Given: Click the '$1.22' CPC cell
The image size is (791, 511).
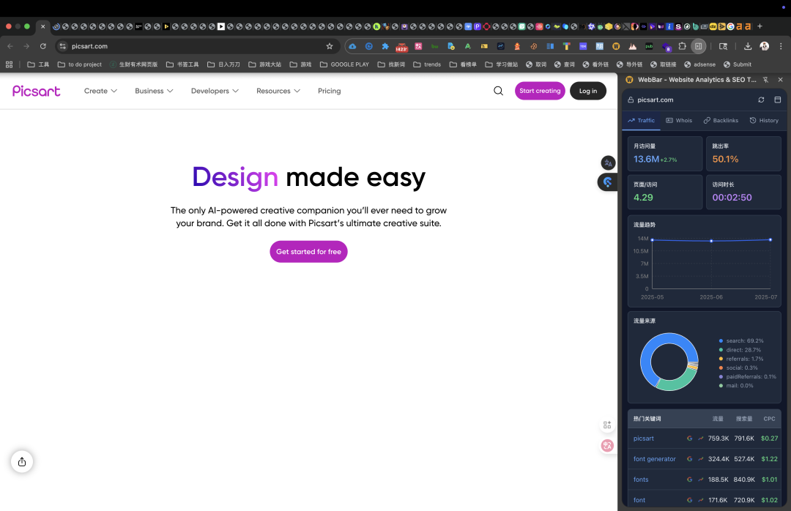Looking at the screenshot, I should point(769,459).
